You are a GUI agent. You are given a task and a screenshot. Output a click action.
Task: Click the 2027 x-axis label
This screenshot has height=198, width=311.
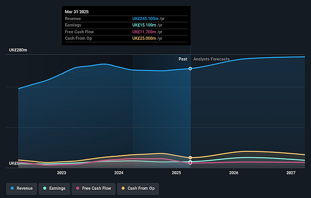pos(291,173)
